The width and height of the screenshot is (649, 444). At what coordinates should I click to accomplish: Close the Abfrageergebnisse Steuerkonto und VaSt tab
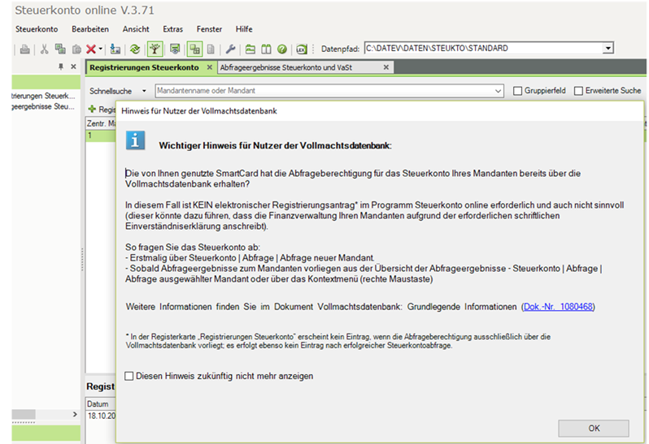coord(385,67)
